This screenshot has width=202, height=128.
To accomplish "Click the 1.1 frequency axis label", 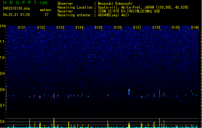I will (x=3, y=42).
